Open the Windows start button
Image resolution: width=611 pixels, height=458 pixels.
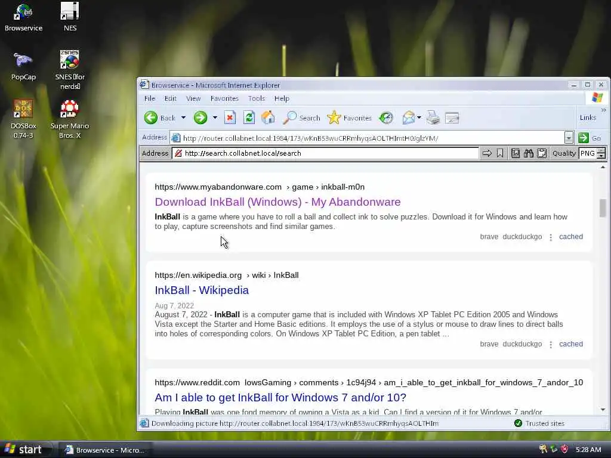click(x=26, y=450)
